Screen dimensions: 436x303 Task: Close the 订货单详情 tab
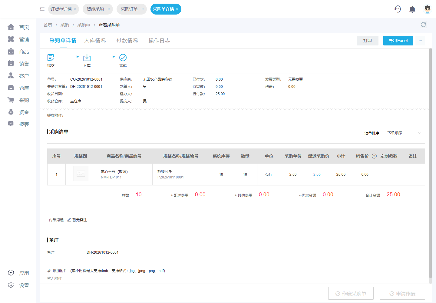(75, 9)
